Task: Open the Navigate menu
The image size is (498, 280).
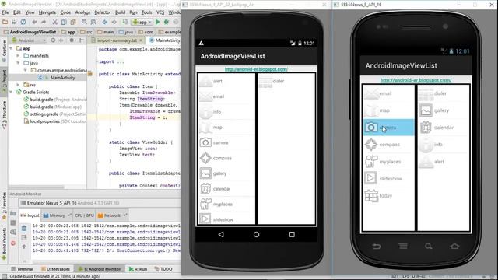Action: 47,12
